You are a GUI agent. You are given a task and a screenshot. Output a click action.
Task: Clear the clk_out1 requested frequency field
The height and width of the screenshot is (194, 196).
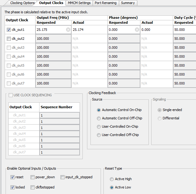tap(68, 30)
